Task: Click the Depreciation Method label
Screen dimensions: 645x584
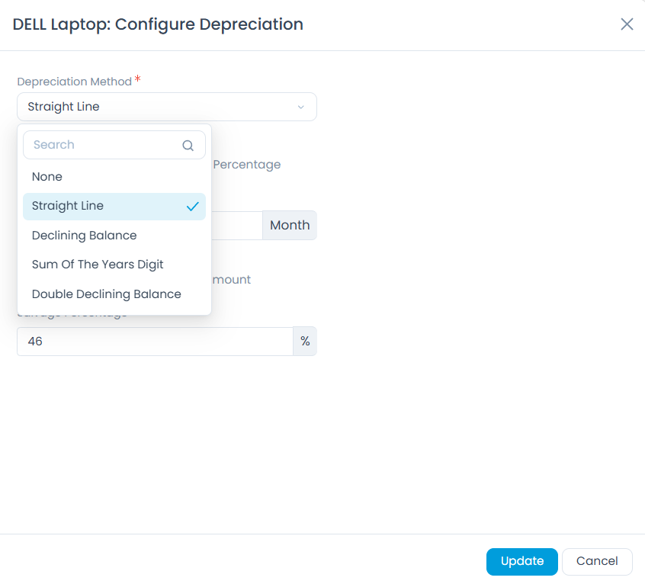Action: click(75, 82)
